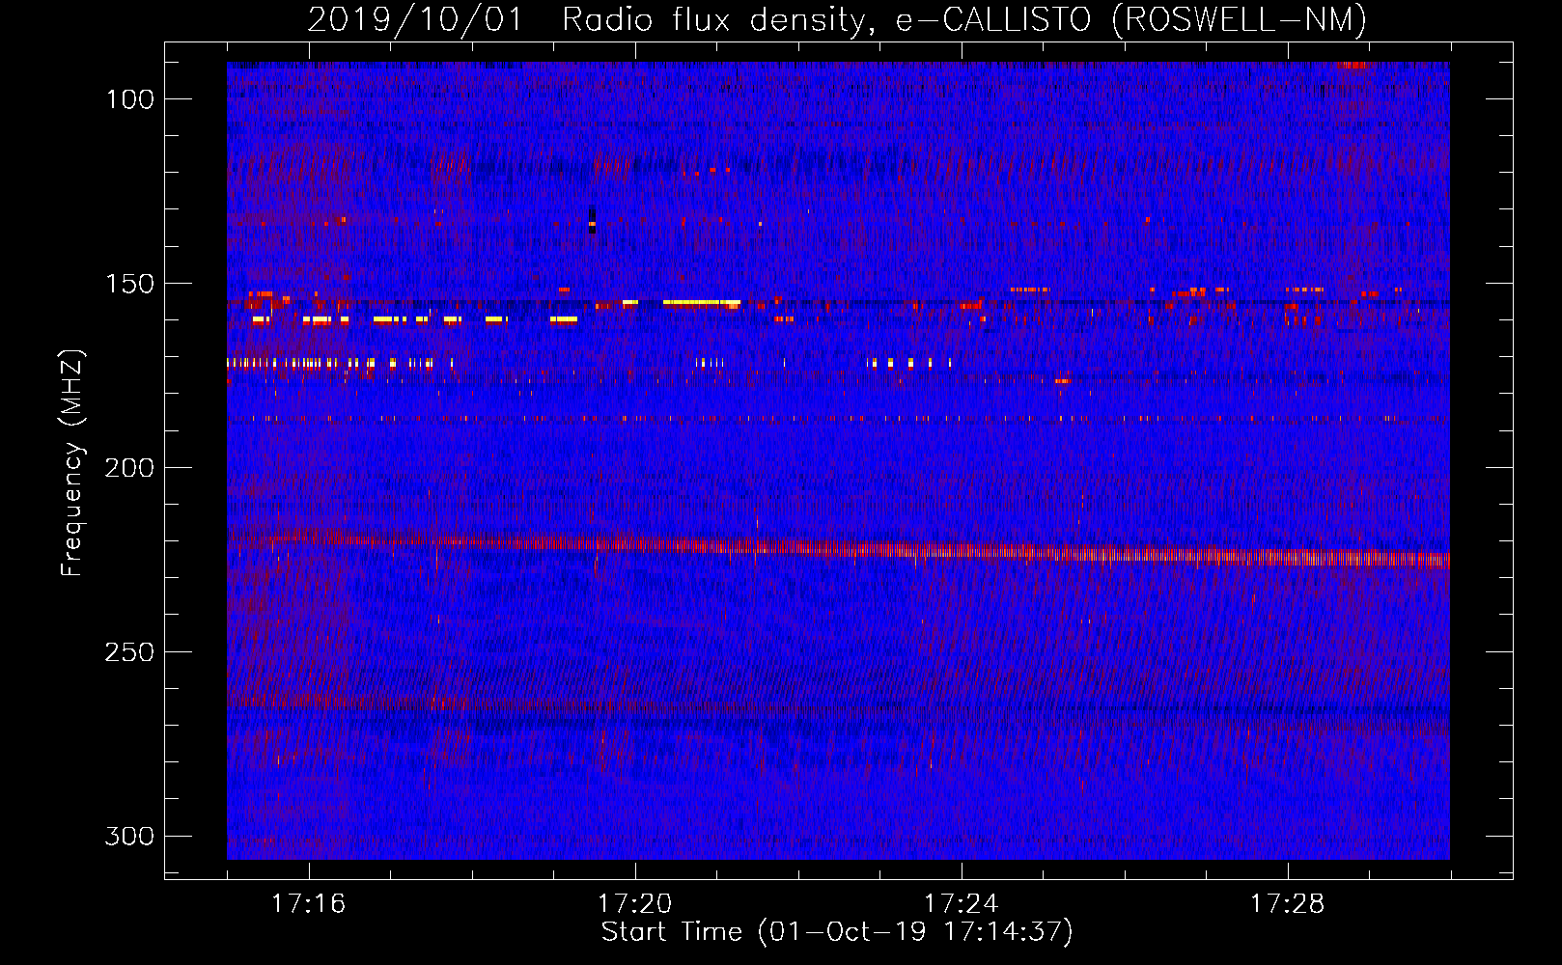Click the '250' frequency tick label

click(129, 652)
